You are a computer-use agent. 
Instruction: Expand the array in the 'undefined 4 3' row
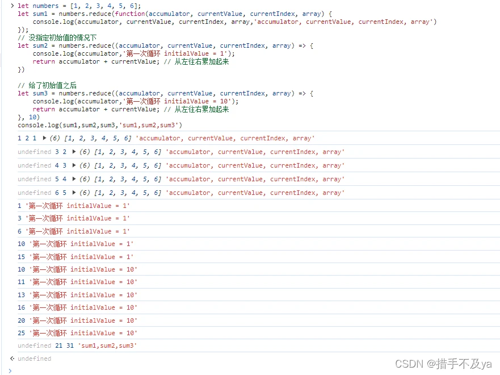(x=74, y=165)
